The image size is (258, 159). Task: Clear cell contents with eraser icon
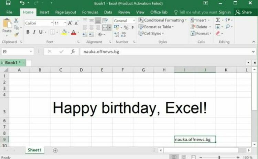tap(218, 33)
